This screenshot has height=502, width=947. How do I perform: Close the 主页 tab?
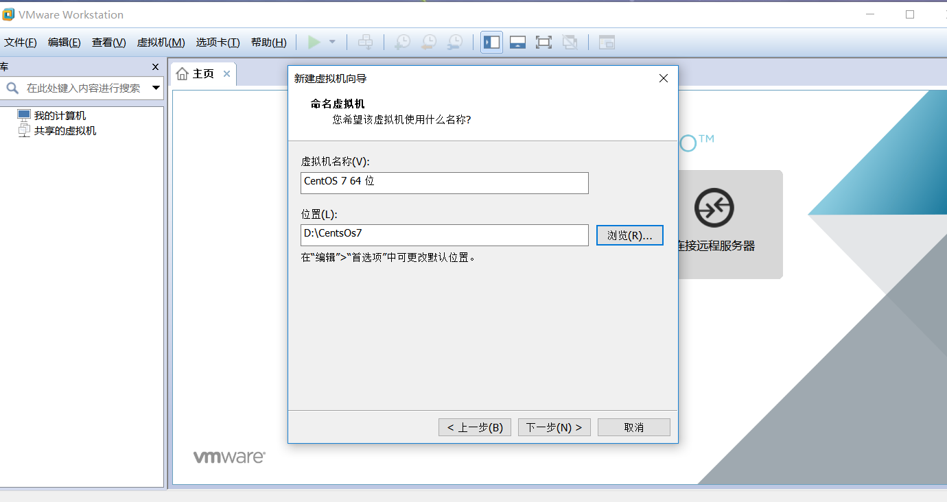coord(226,74)
